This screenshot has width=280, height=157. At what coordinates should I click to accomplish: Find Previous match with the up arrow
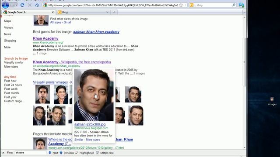(66, 153)
